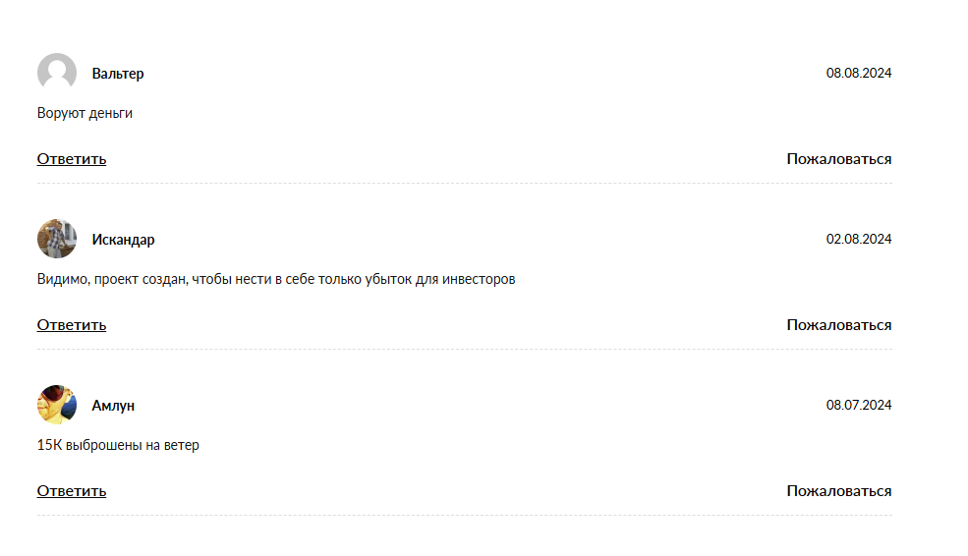
Task: Click the dashed divider below Амлун's comment
Action: coord(464,516)
